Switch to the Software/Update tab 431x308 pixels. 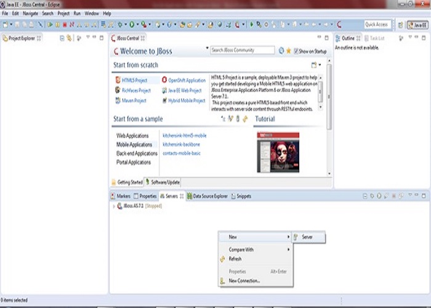click(x=163, y=182)
